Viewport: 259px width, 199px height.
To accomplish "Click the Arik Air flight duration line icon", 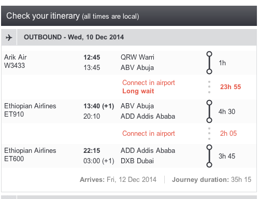I will 209,63.
